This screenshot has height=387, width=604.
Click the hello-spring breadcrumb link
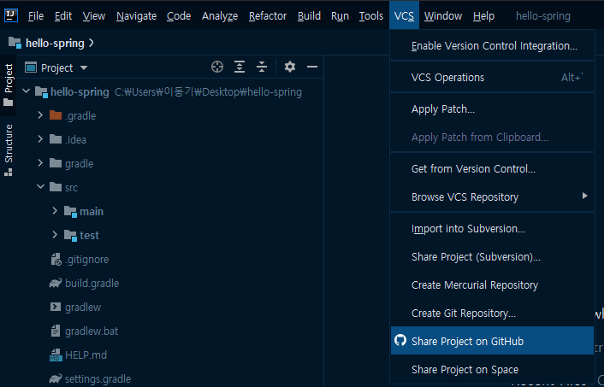click(55, 43)
